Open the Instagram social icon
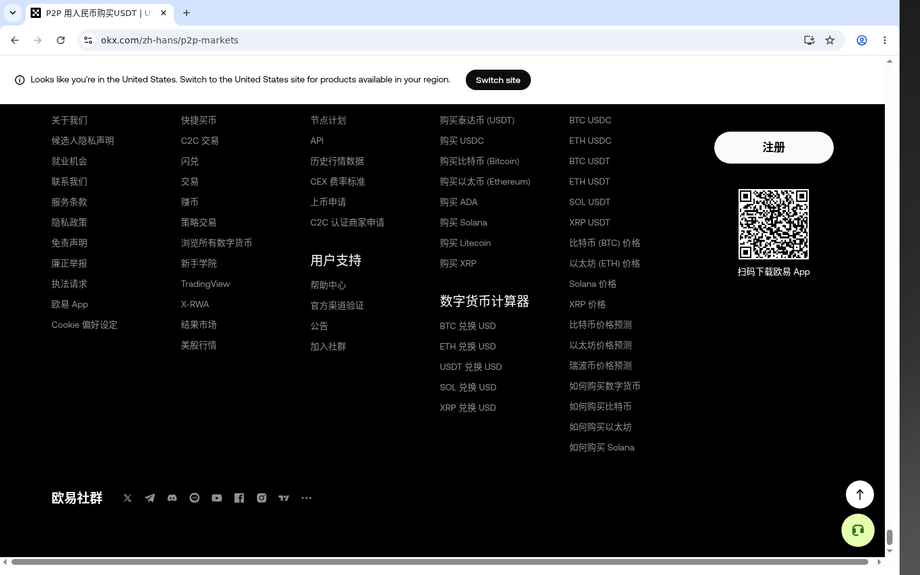This screenshot has width=920, height=575. [x=262, y=498]
